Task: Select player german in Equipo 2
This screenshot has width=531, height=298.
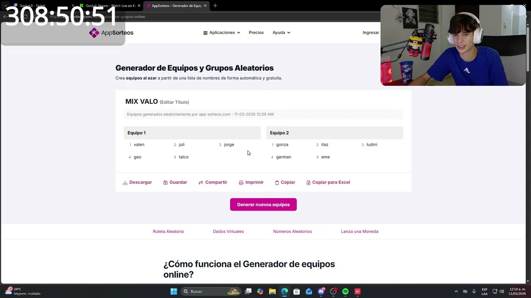Action: click(x=283, y=157)
